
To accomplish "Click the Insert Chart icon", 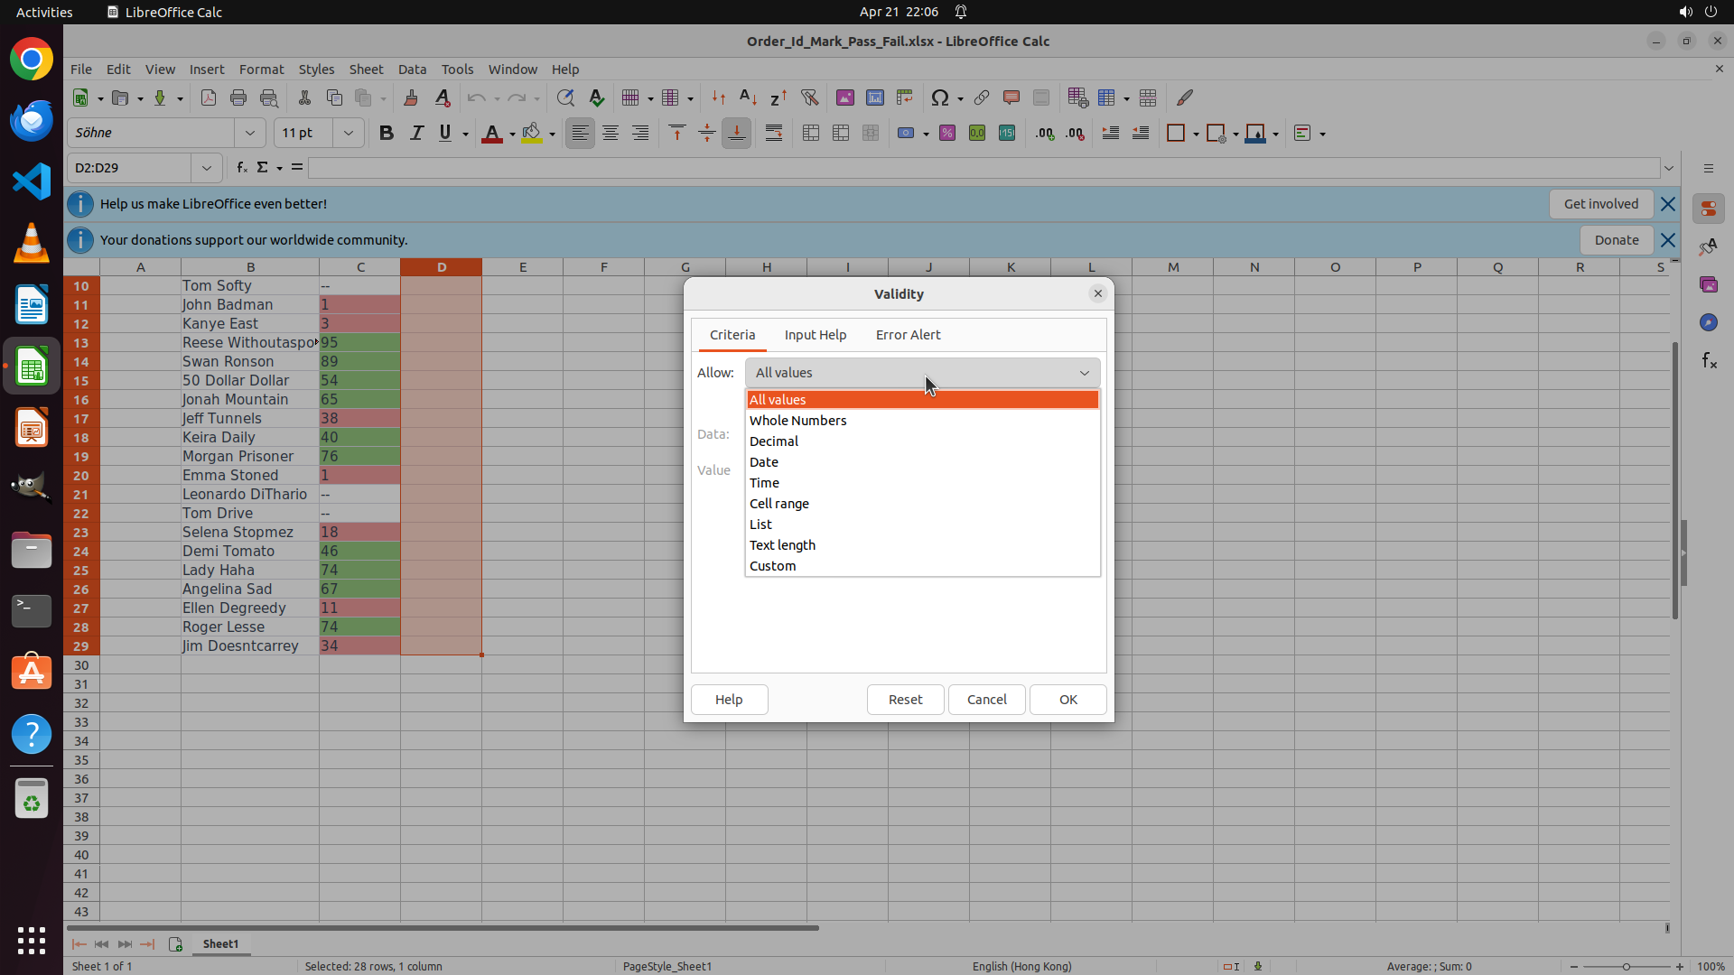I will click(874, 97).
